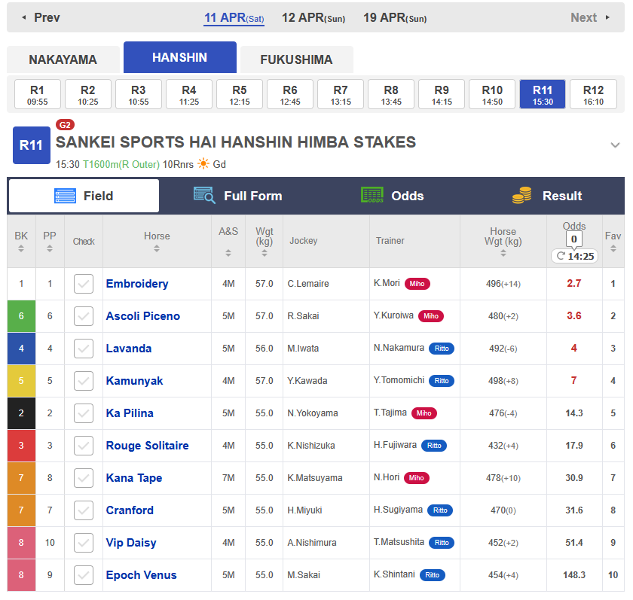Check the Epoch Venus row checkbox
633x600 pixels.
coord(84,575)
